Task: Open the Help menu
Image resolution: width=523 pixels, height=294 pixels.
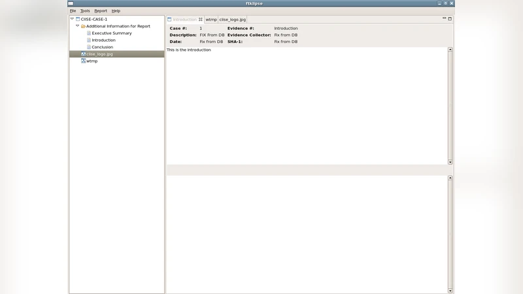Action: click(x=116, y=11)
